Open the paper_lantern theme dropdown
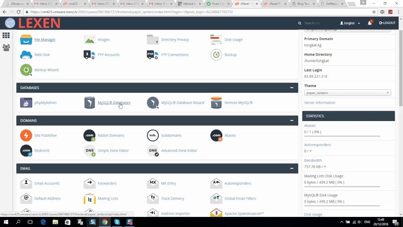 click(348, 93)
